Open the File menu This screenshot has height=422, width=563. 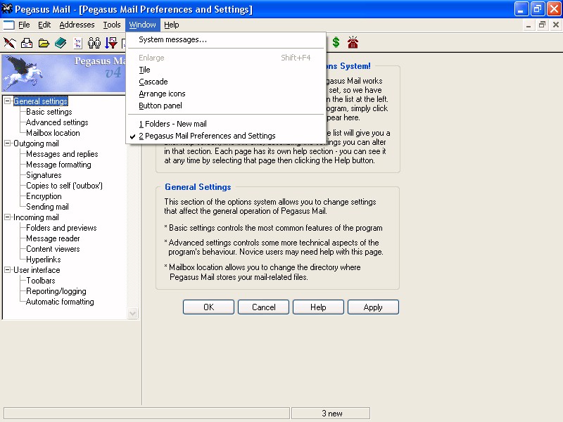tap(24, 25)
